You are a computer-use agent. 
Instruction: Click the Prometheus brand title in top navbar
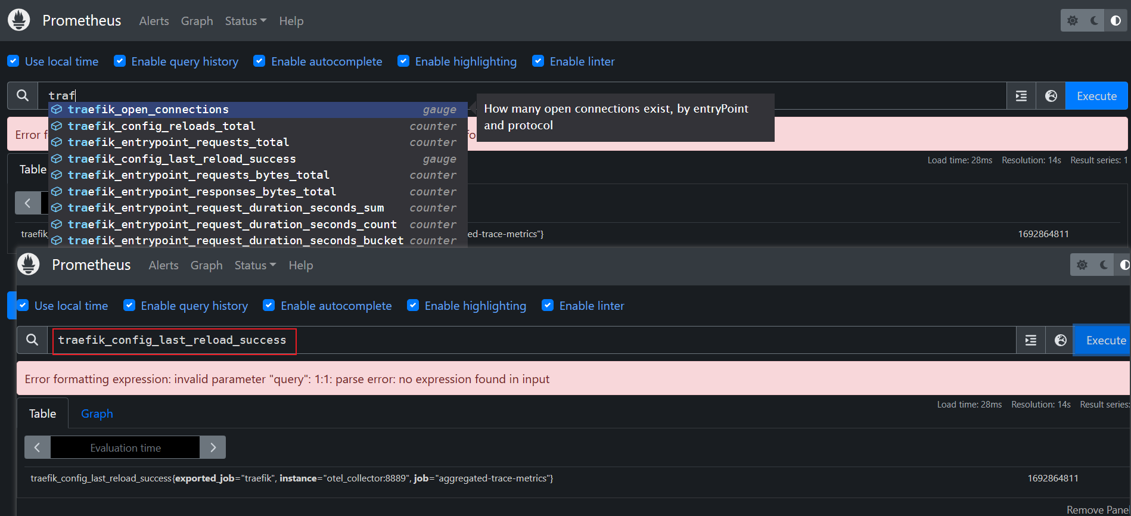pyautogui.click(x=82, y=20)
